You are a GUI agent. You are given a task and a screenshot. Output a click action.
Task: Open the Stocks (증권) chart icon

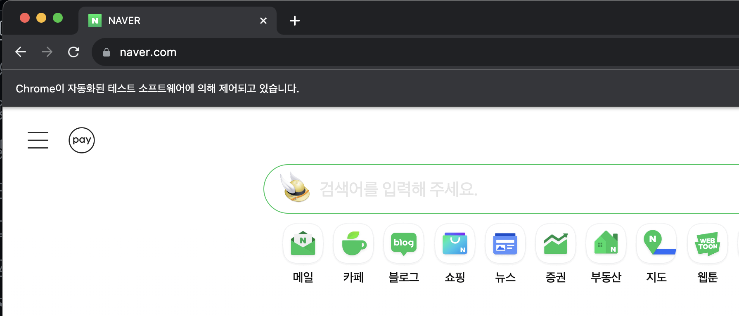(556, 243)
